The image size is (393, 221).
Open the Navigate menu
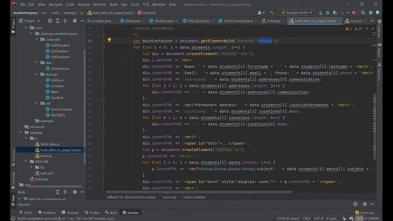click(x=55, y=4)
